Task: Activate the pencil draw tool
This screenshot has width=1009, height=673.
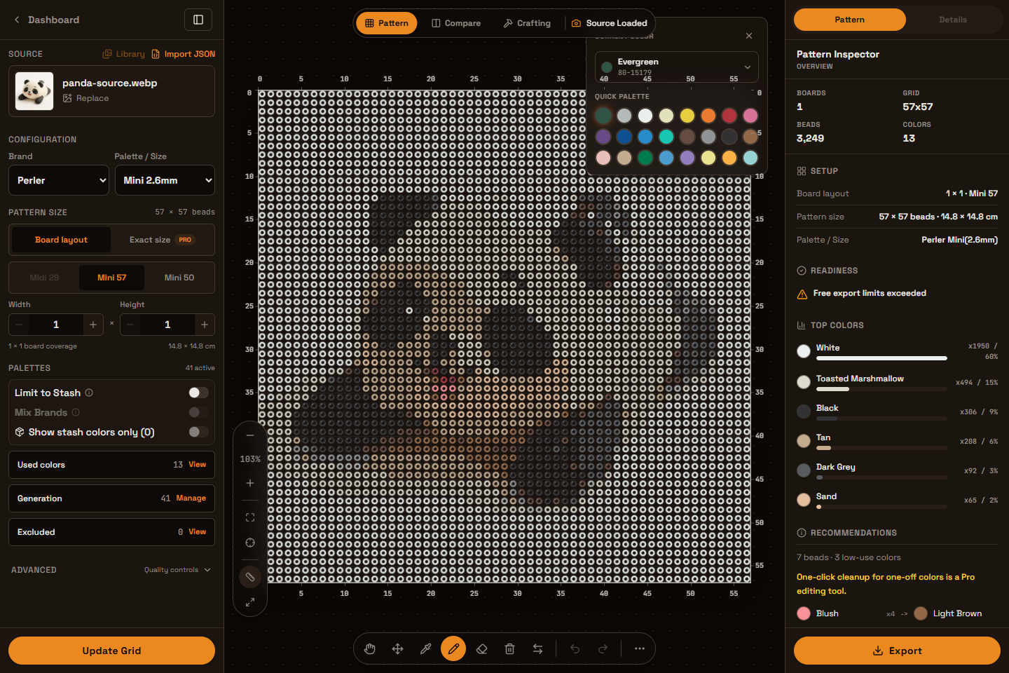Action: 453,649
